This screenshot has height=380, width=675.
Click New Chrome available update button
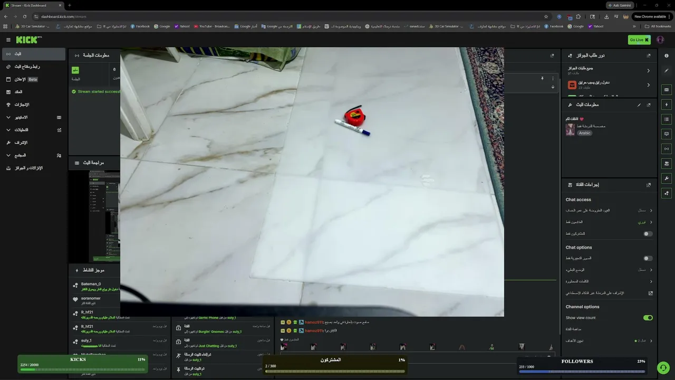click(x=652, y=16)
